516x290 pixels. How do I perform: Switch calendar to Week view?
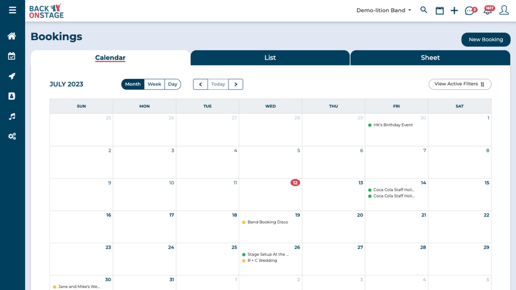(x=154, y=84)
